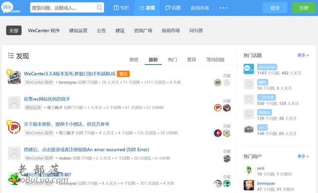This screenshot has height=193, width=318.
Task: Click green bird avatar of bottom post
Action: tap(14, 178)
